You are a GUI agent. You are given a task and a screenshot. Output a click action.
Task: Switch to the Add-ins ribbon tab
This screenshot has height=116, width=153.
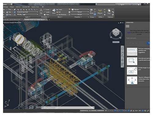[18, 7]
